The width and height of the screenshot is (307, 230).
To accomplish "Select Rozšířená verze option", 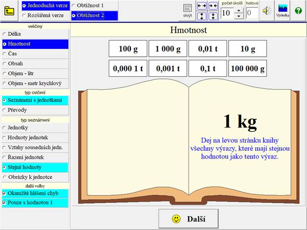I will click(46, 15).
